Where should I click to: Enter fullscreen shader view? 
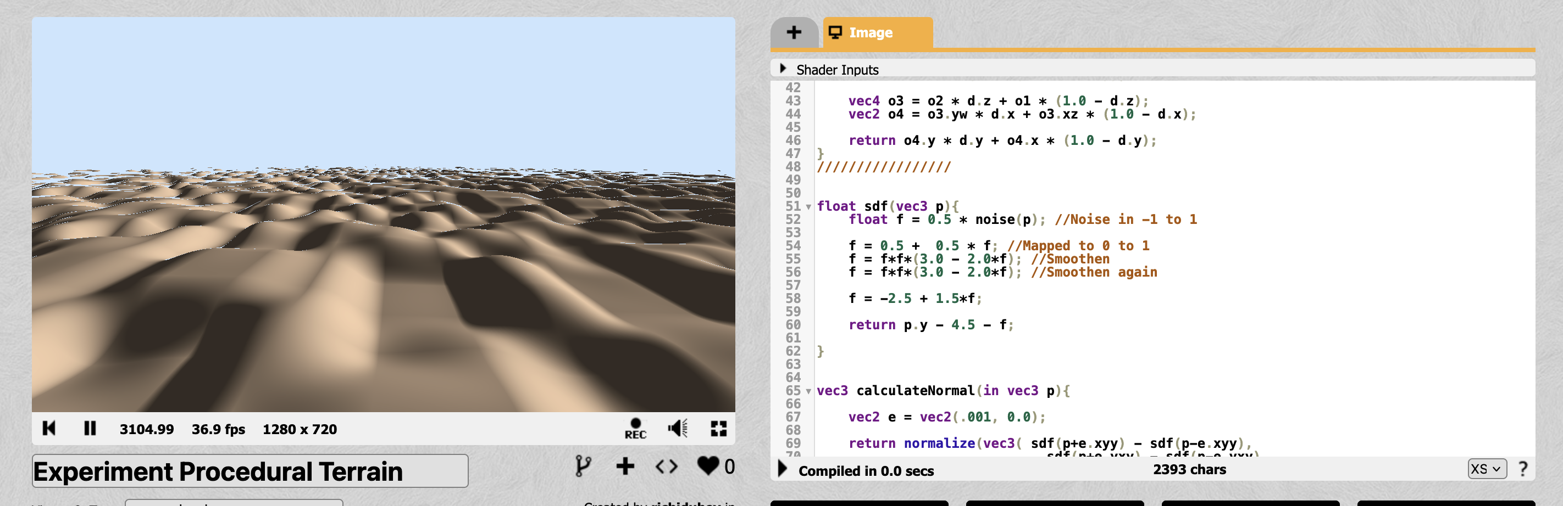tap(718, 428)
